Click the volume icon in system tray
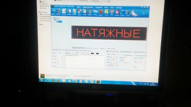191x107 pixels. [145, 84]
